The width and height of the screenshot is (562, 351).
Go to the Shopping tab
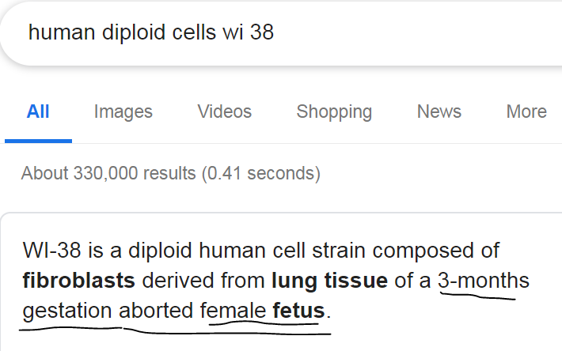pyautogui.click(x=334, y=112)
